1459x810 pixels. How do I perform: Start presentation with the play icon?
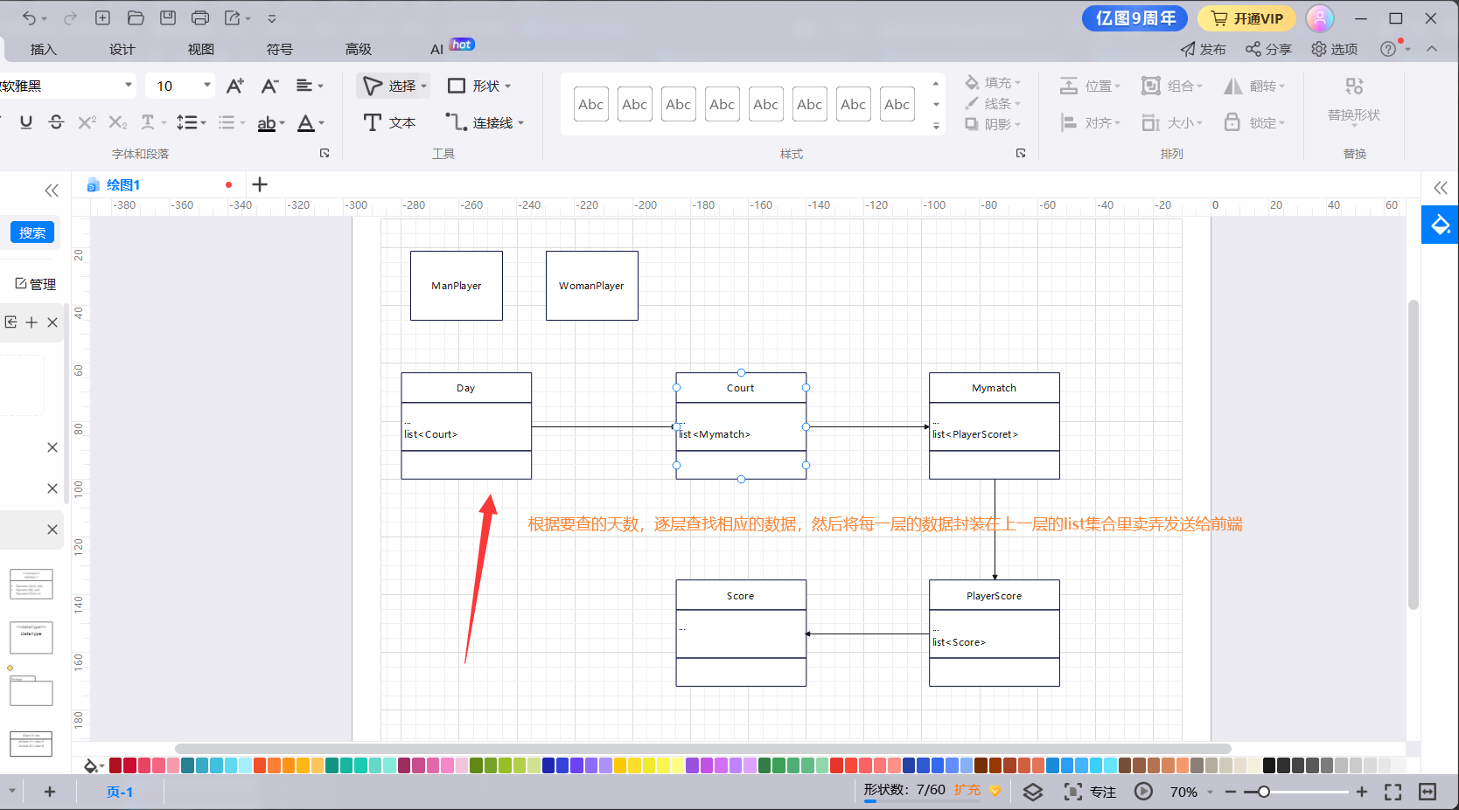point(1143,792)
